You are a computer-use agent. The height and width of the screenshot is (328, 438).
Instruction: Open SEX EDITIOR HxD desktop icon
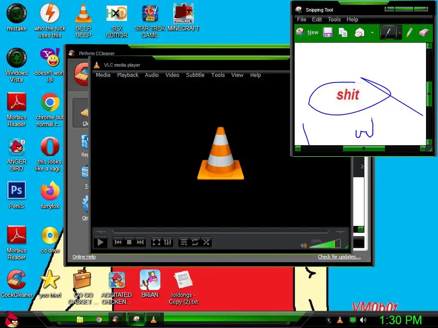tap(116, 21)
